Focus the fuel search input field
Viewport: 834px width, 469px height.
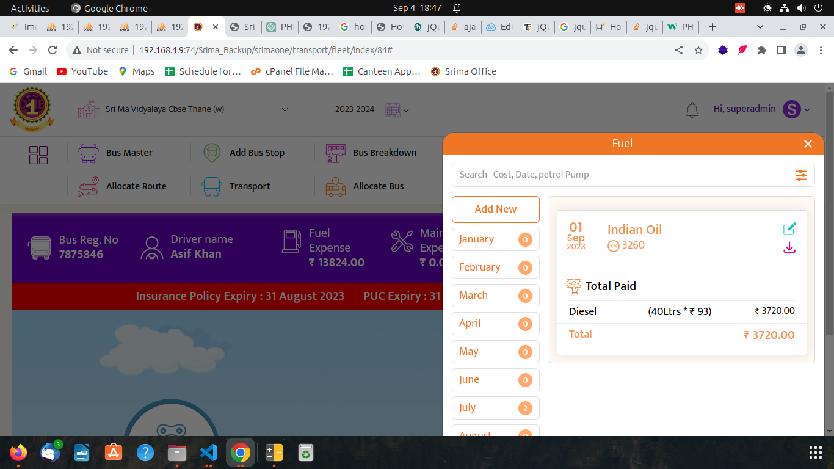coord(623,175)
